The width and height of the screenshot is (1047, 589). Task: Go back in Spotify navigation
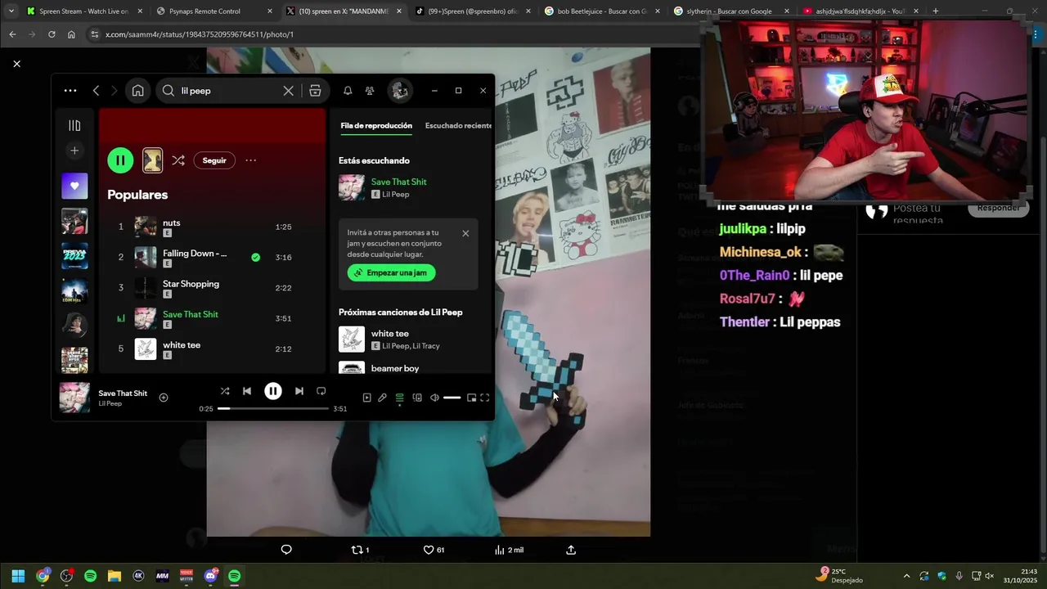[96, 91]
